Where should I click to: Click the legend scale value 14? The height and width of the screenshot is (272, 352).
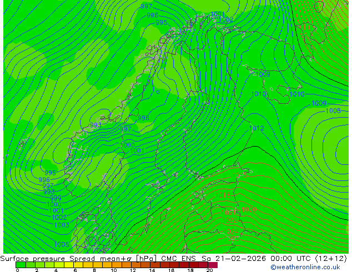point(152,270)
